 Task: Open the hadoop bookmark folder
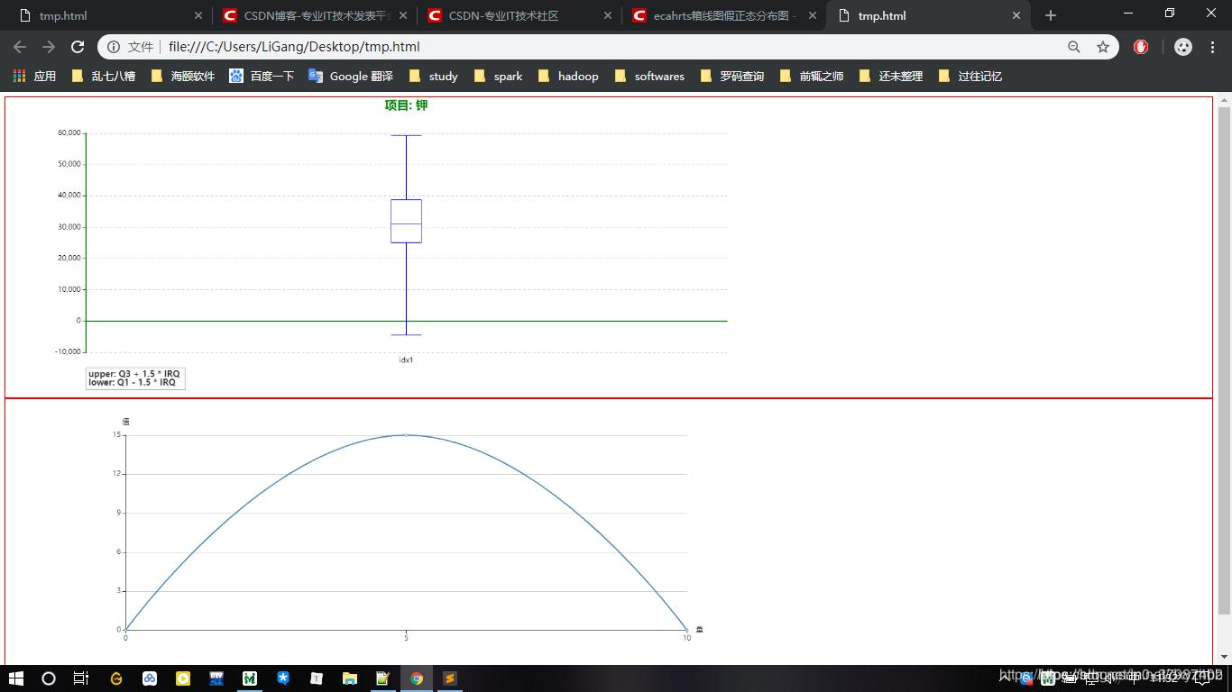point(568,76)
